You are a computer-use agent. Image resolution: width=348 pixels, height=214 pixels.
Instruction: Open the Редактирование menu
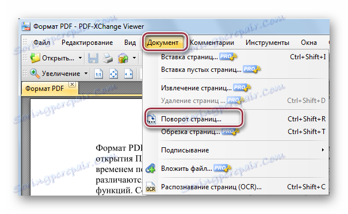coord(87,43)
